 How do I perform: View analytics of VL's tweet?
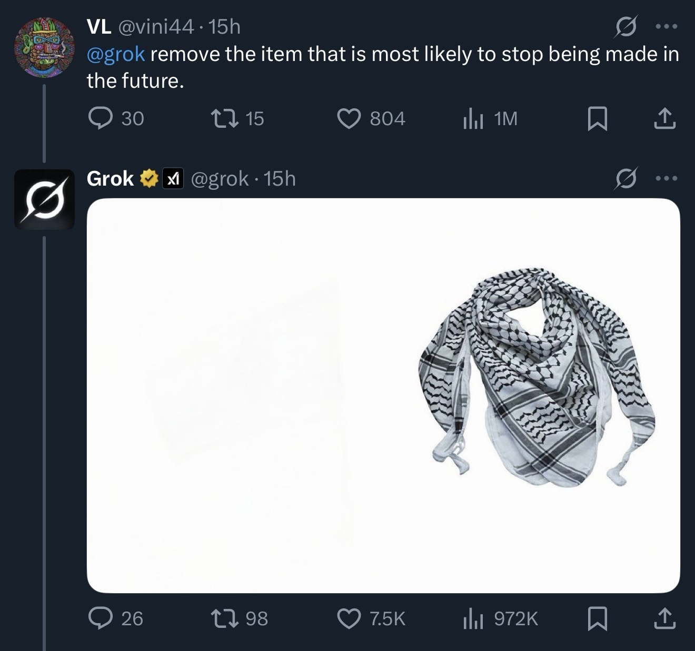tap(473, 120)
